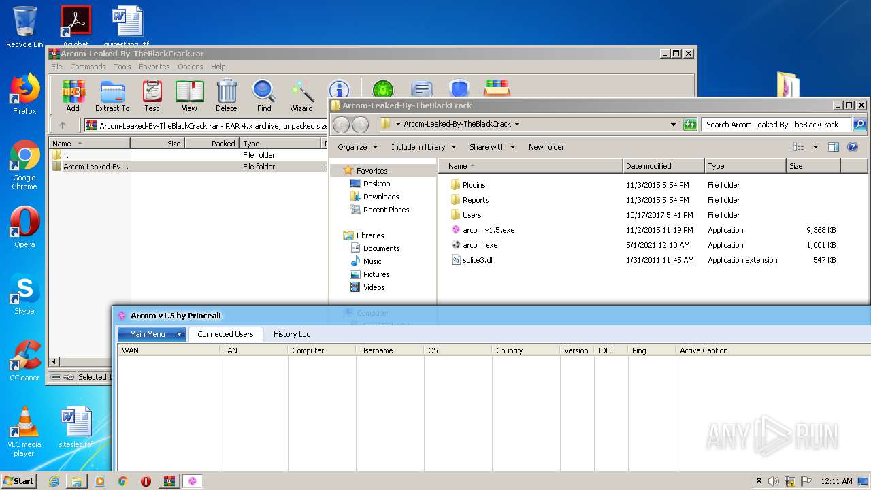Switch to Connected Users tab
This screenshot has width=871, height=490.
click(225, 334)
